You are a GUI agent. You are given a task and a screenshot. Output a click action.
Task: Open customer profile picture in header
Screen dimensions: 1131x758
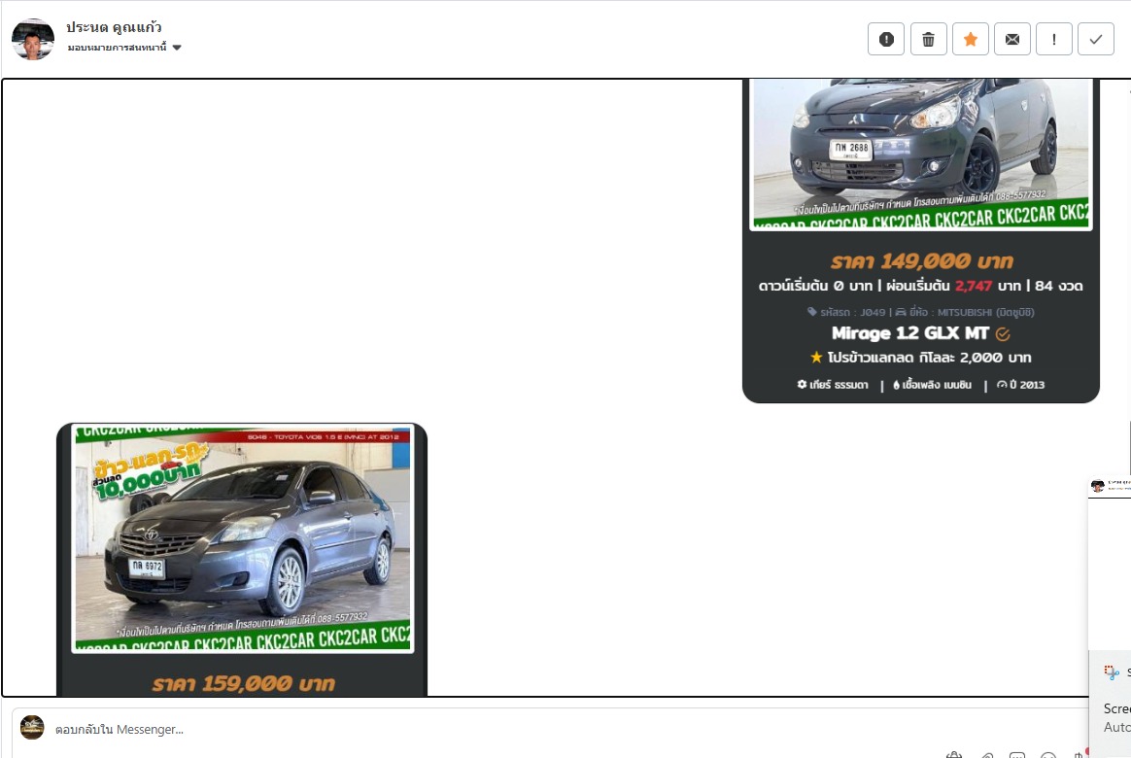pyautogui.click(x=32, y=39)
